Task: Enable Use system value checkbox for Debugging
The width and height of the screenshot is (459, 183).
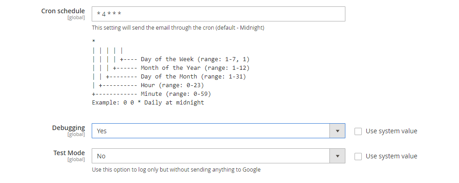Action: (x=358, y=131)
